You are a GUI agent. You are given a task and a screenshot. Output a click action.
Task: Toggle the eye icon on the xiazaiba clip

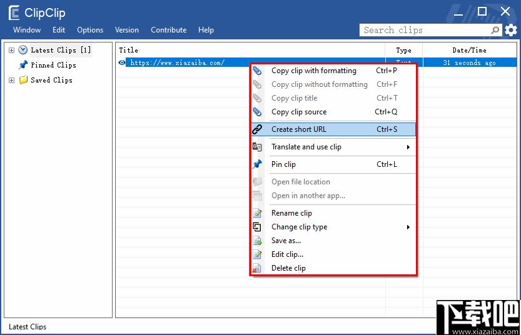point(122,62)
